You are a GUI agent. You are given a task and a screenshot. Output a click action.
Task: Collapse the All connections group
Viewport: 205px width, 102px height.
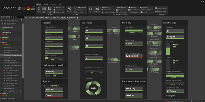[1, 43]
